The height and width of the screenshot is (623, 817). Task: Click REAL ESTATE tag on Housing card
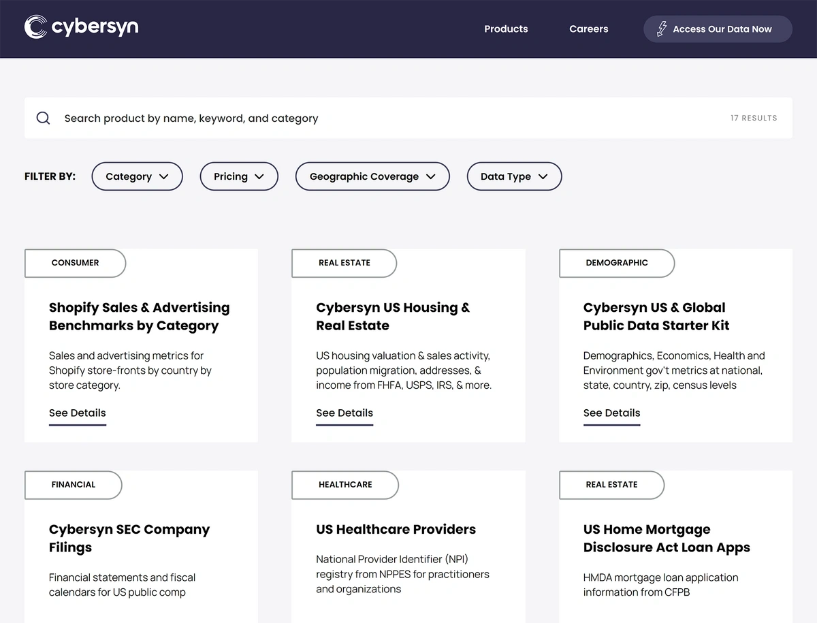tap(345, 263)
